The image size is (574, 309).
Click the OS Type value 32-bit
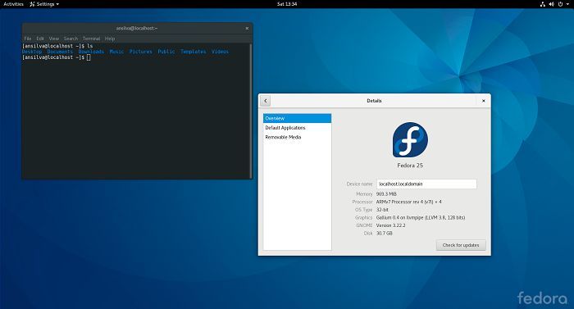click(382, 210)
